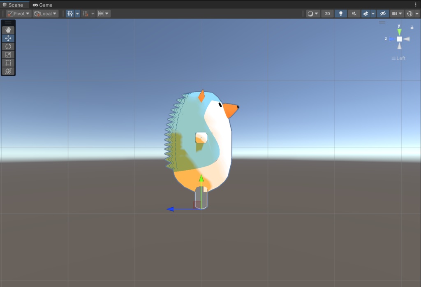Open the Pivot handle position dropdown
This screenshot has height=287, width=421.
19,14
